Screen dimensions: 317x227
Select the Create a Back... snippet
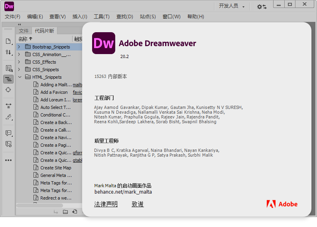(x=56, y=122)
